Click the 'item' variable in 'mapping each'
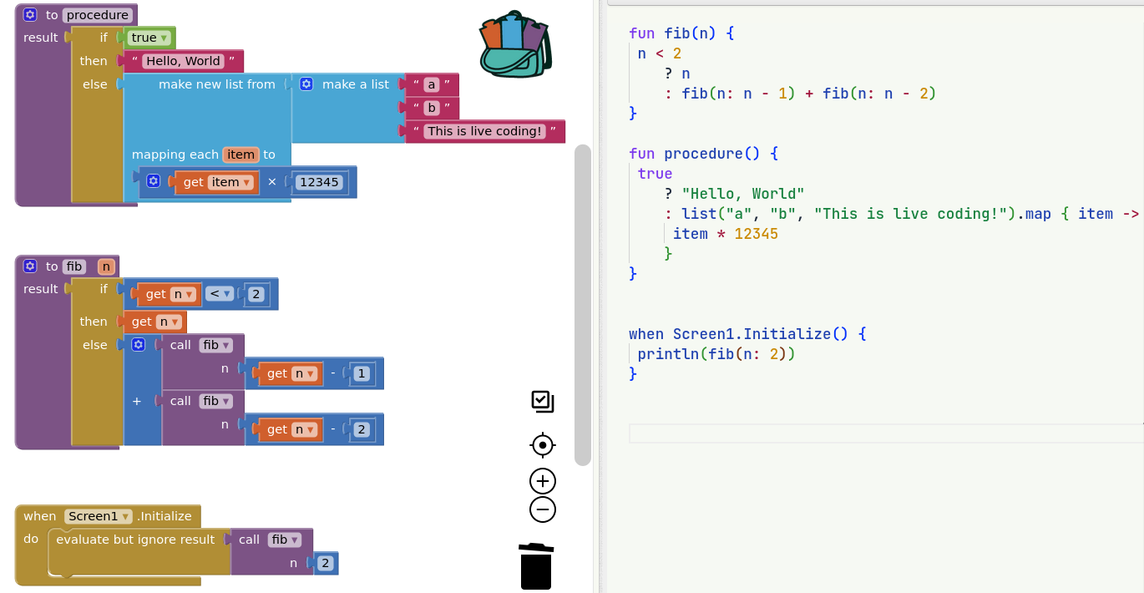Image resolution: width=1144 pixels, height=593 pixels. [240, 155]
